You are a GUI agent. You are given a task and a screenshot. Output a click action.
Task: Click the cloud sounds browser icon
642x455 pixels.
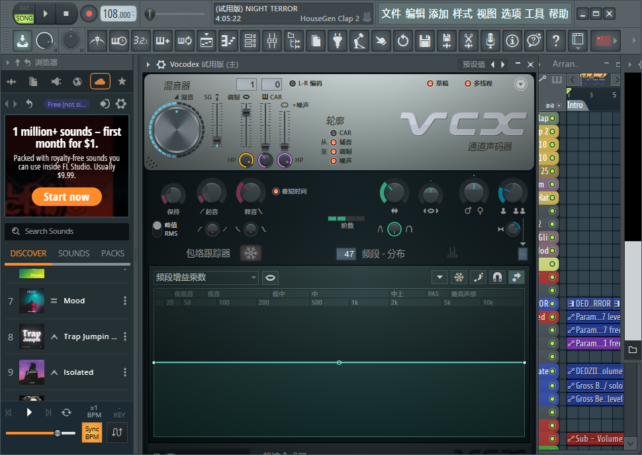tap(100, 81)
